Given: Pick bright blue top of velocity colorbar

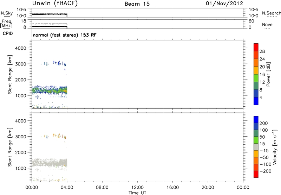Looking at the screenshot, I should coord(256,120).
